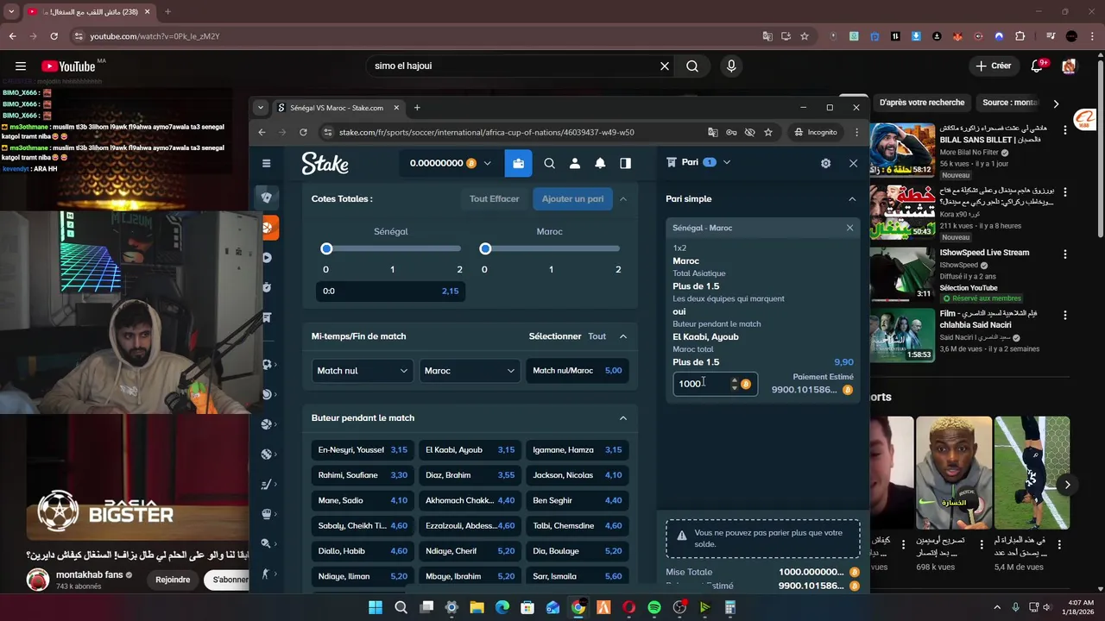The image size is (1105, 621).
Task: Open translate icon in Stake address bar
Action: (x=712, y=132)
